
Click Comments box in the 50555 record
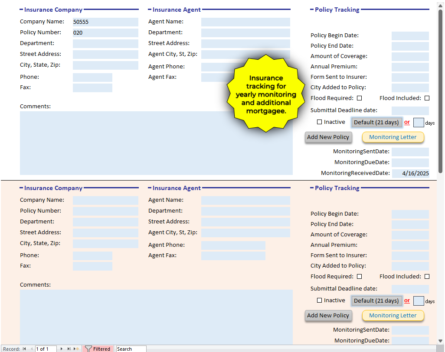coord(157,143)
